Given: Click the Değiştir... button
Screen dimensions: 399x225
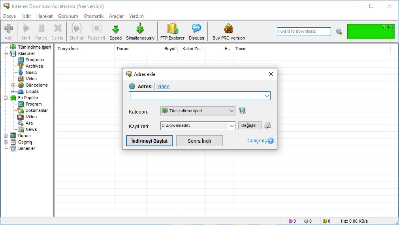Looking at the screenshot, I should pyautogui.click(x=250, y=125).
